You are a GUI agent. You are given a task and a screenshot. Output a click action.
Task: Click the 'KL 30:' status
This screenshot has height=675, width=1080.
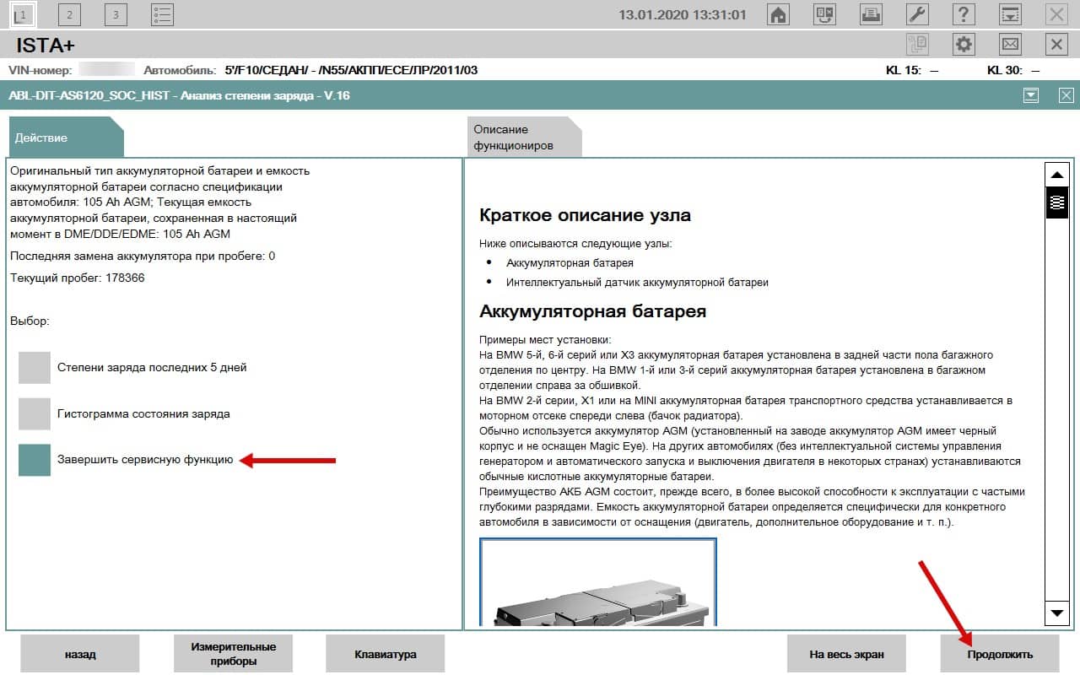tap(1013, 70)
